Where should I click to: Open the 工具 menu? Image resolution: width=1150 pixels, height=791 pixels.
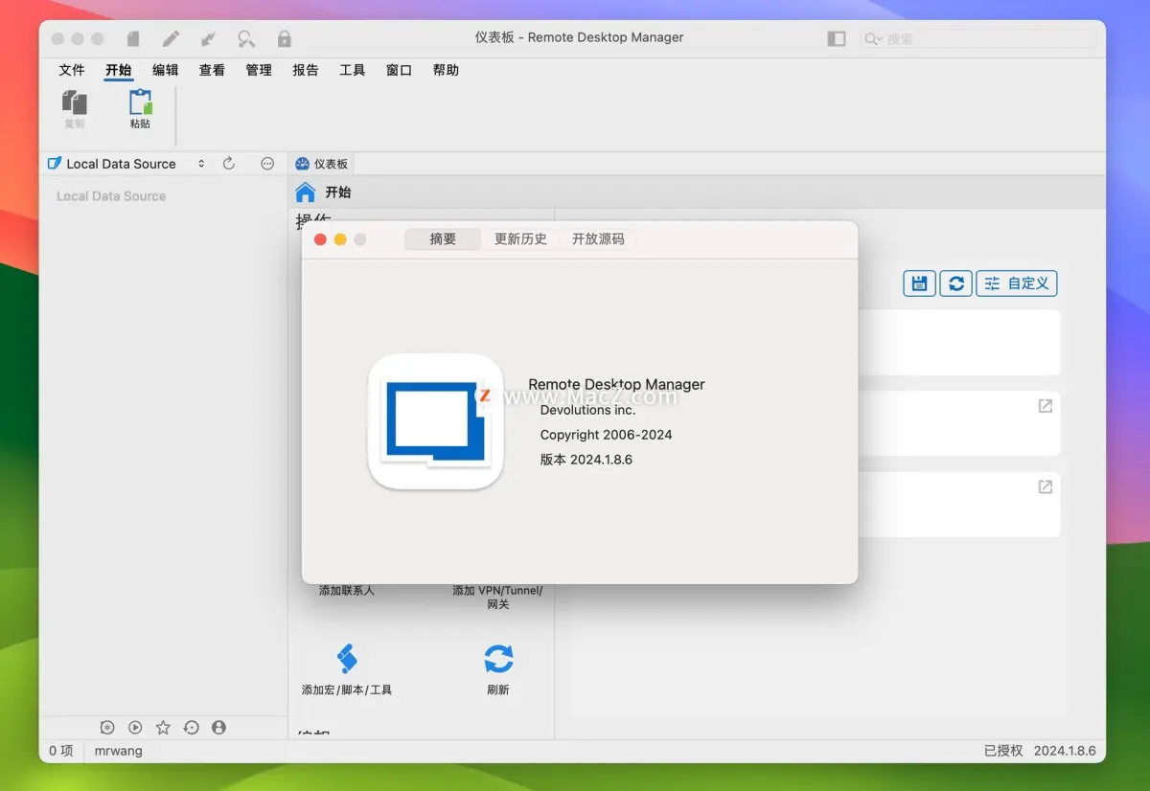(352, 69)
